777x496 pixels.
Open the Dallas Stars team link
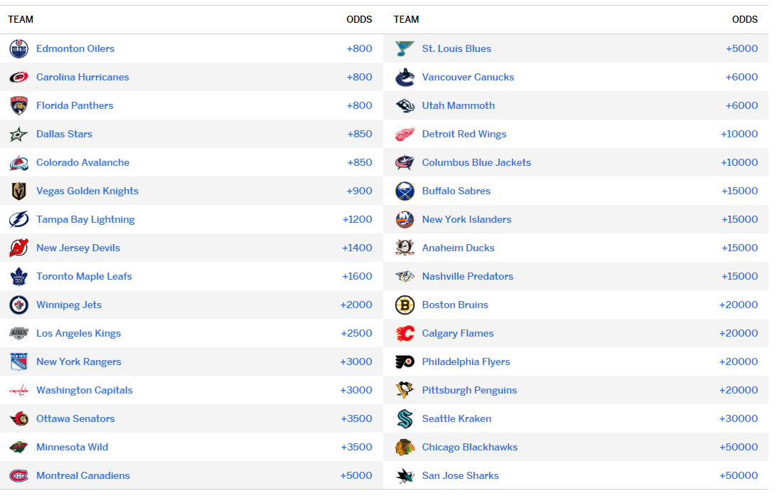[65, 134]
